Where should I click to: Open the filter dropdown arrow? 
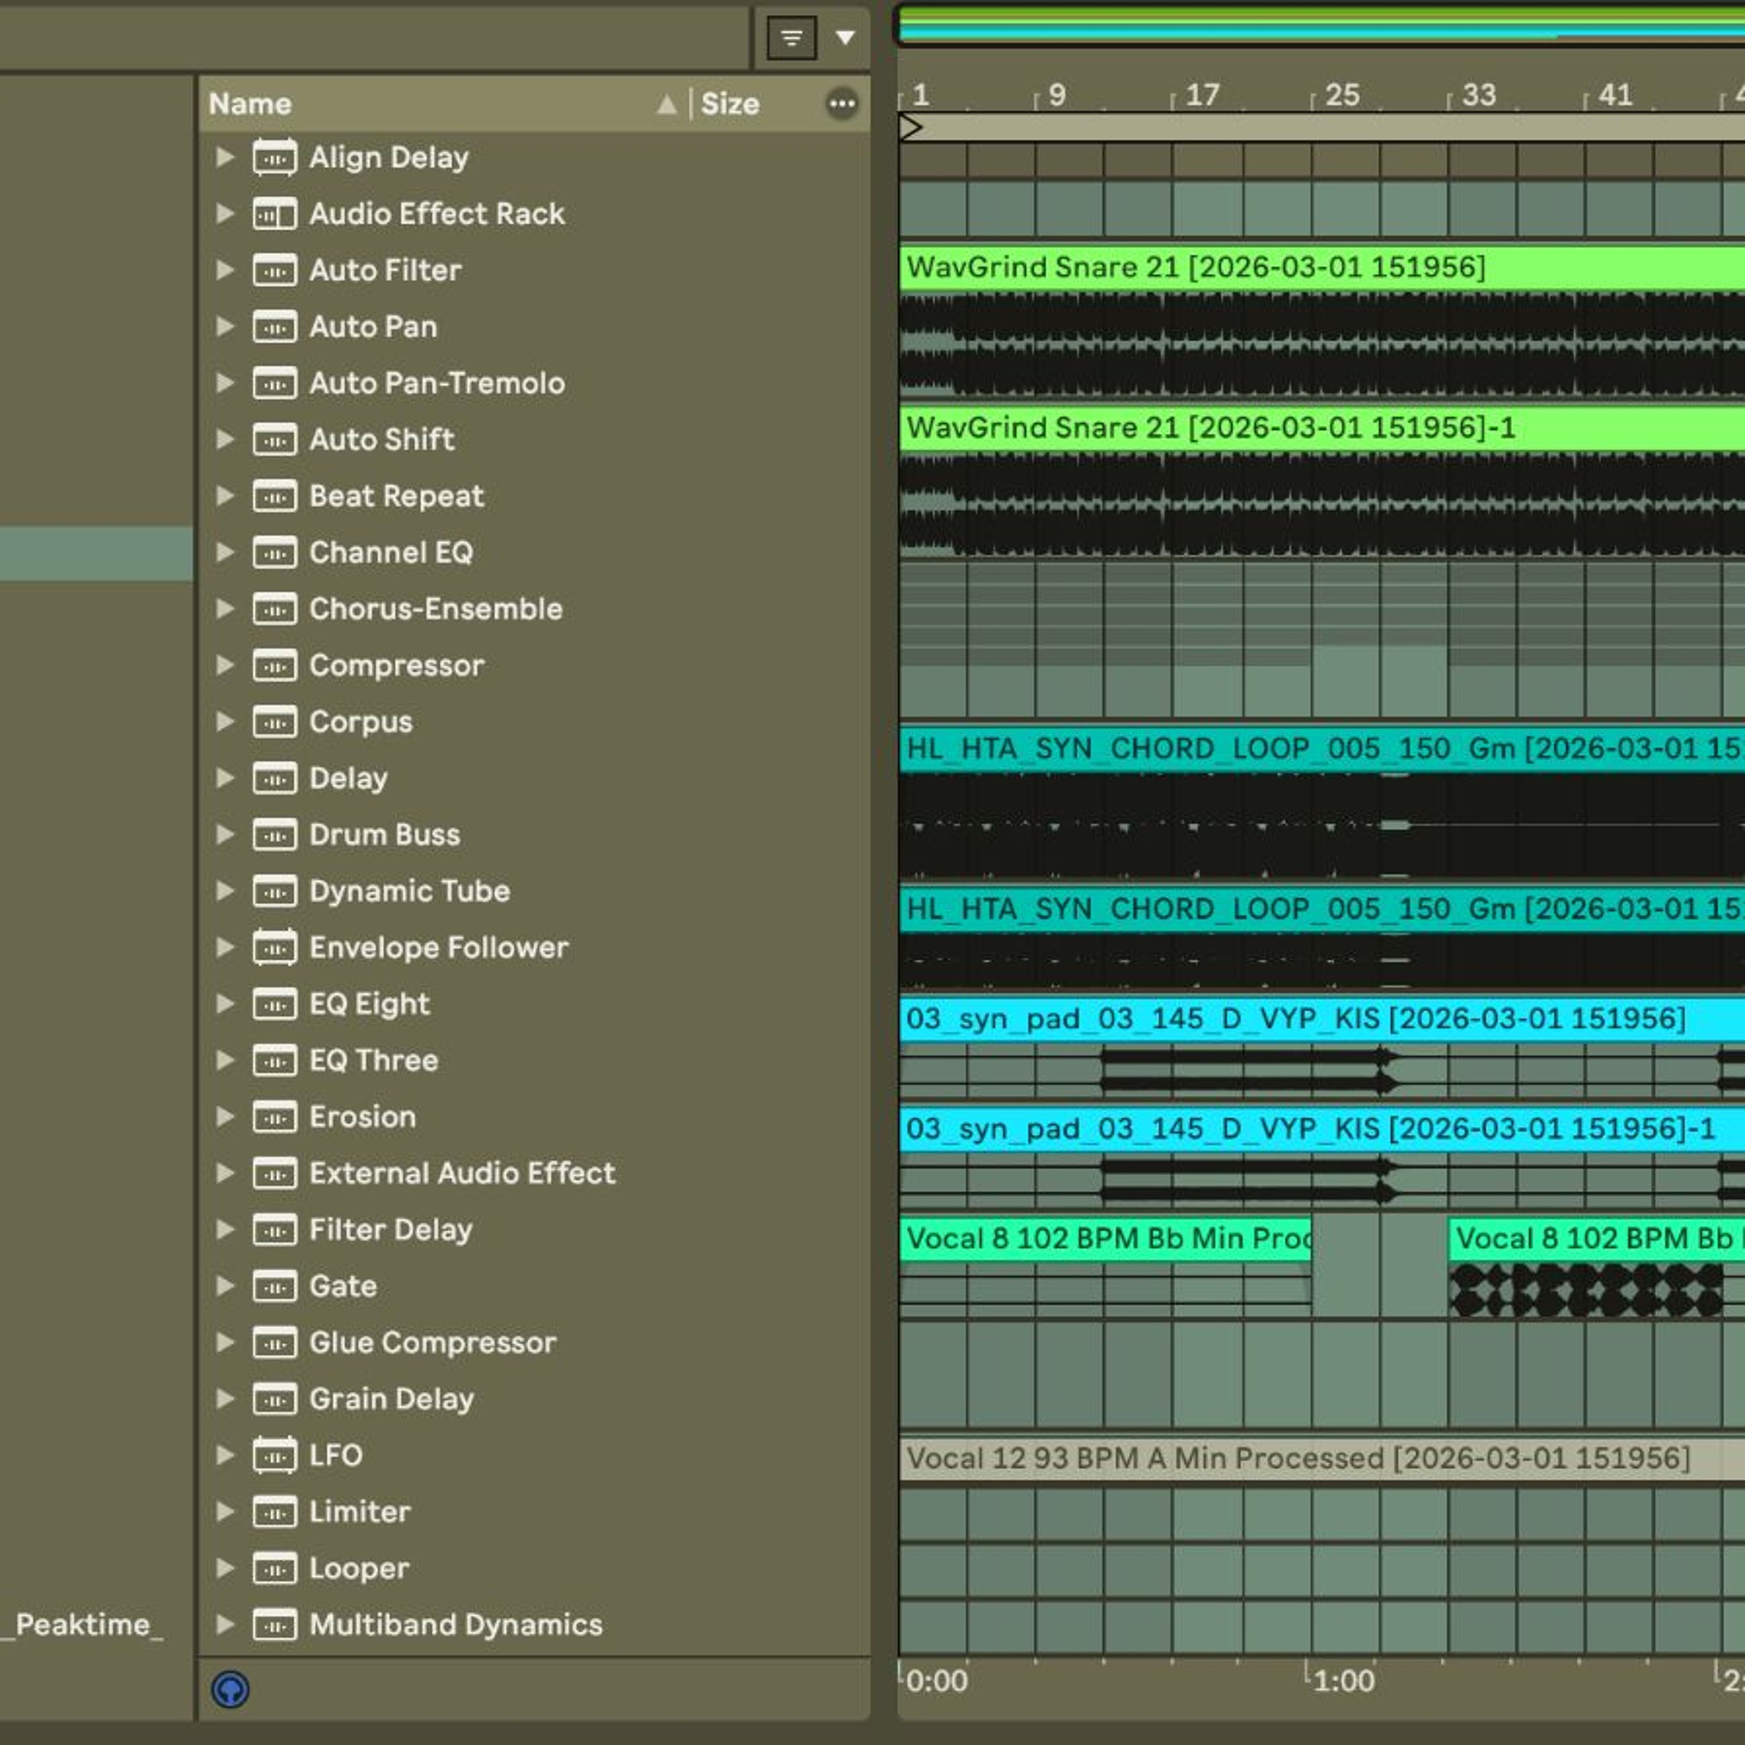pyautogui.click(x=845, y=38)
